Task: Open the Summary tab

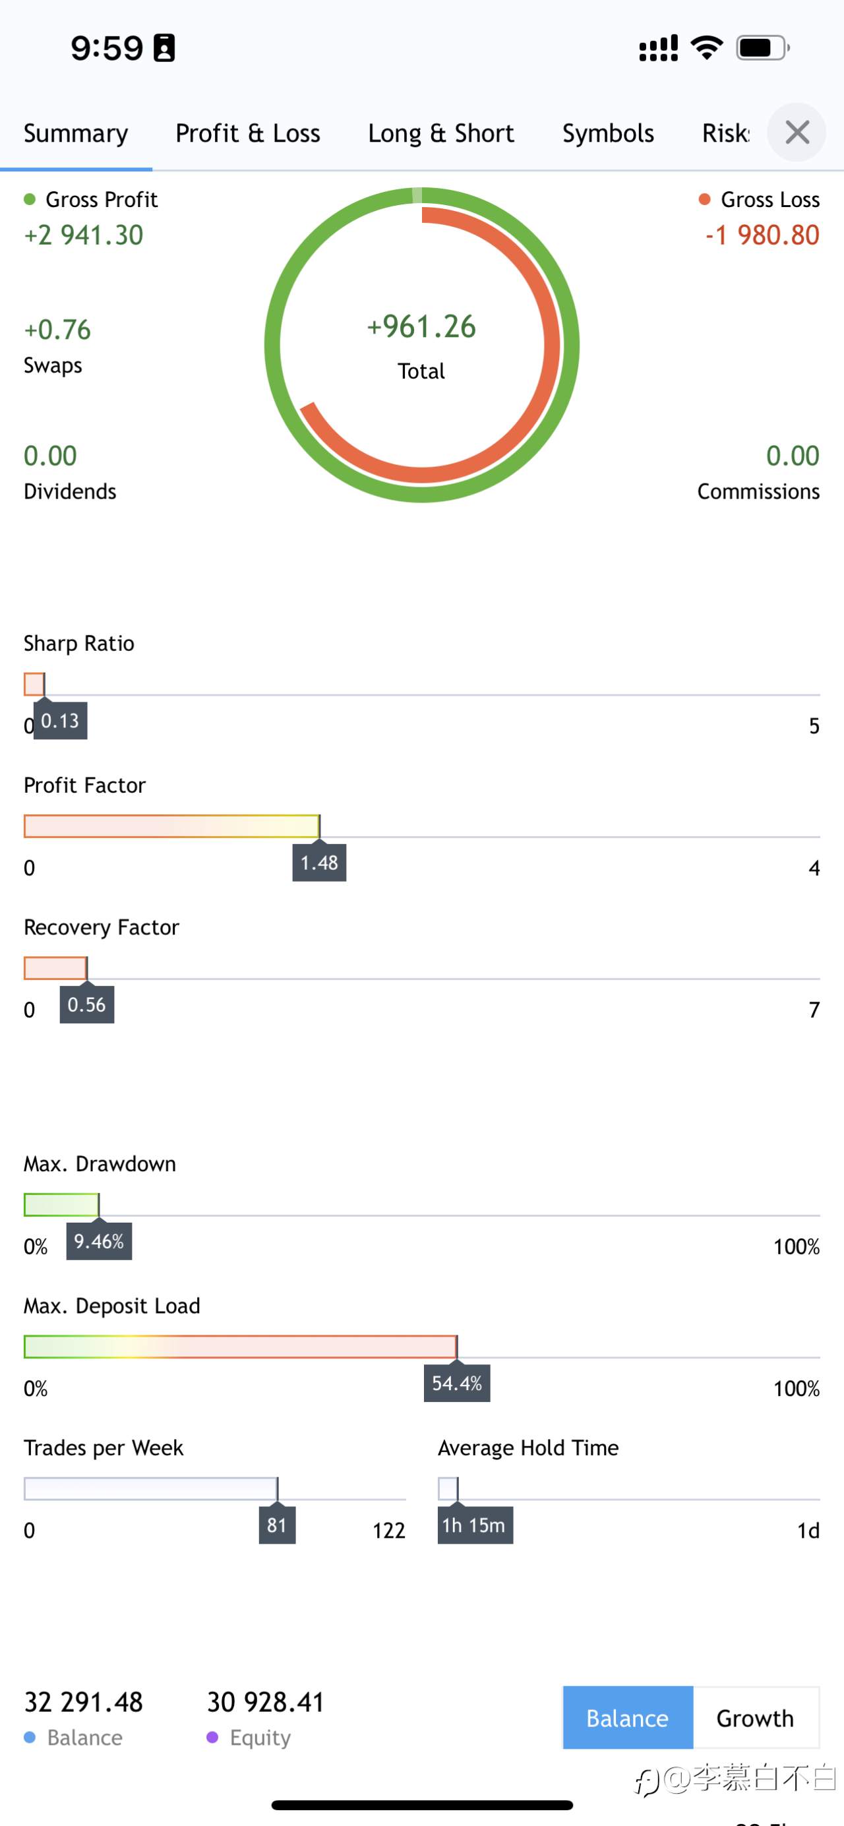Action: coord(76,133)
